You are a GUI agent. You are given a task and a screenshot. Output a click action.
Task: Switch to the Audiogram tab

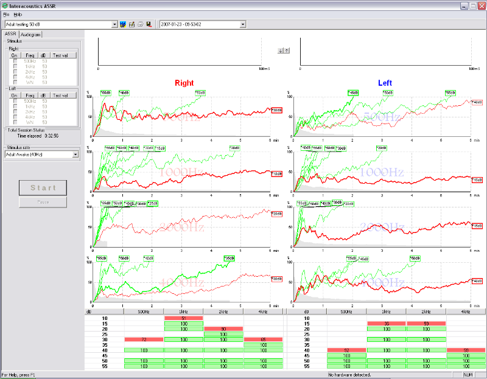click(x=30, y=35)
